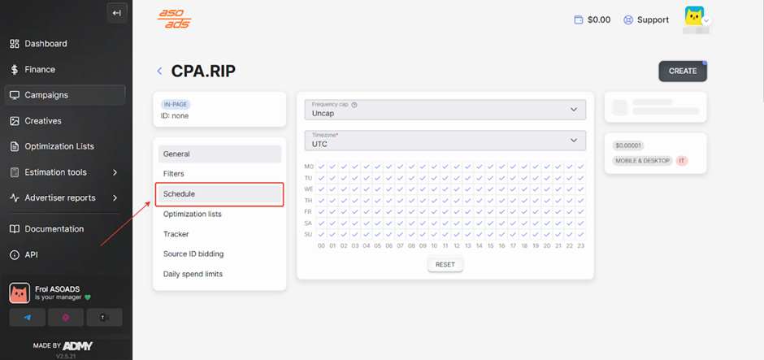Open the Timezone UTC dropdown
Screen dimensions: 764x360
[445, 140]
